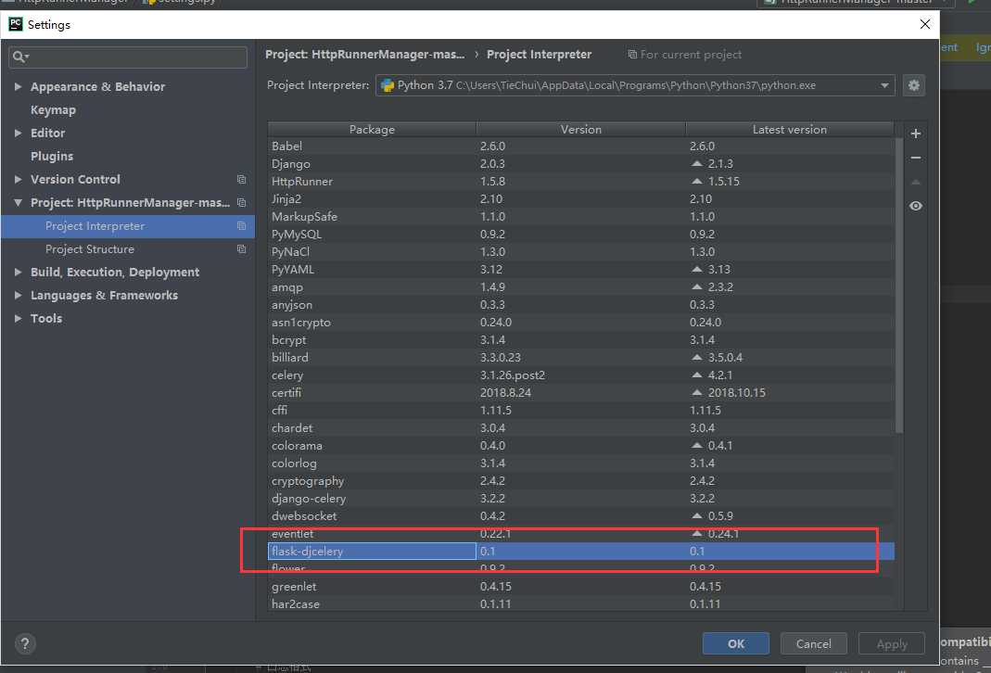Click the upgrade package arrow icon
991x673 pixels.
pyautogui.click(x=915, y=182)
